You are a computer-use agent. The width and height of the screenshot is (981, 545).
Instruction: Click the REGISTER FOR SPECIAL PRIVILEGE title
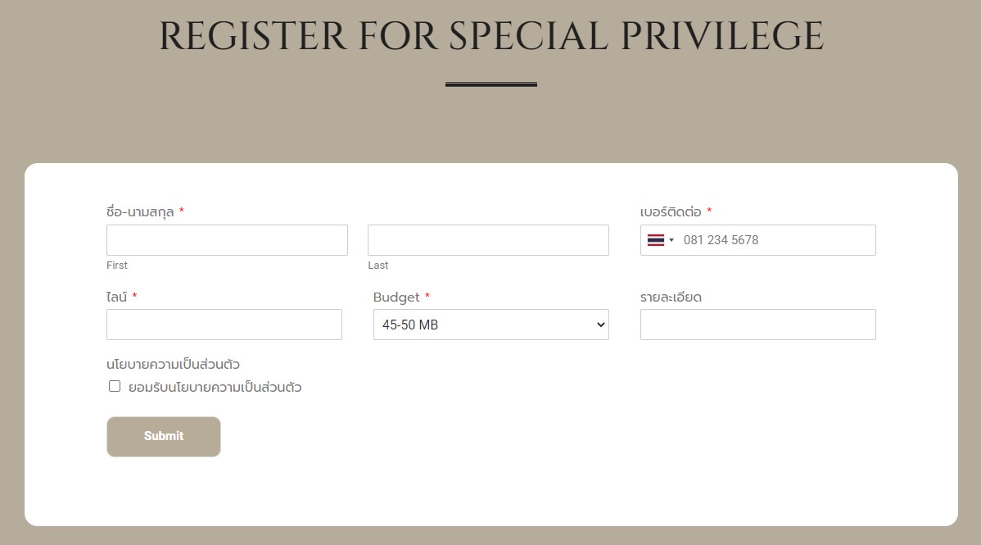[x=491, y=36]
